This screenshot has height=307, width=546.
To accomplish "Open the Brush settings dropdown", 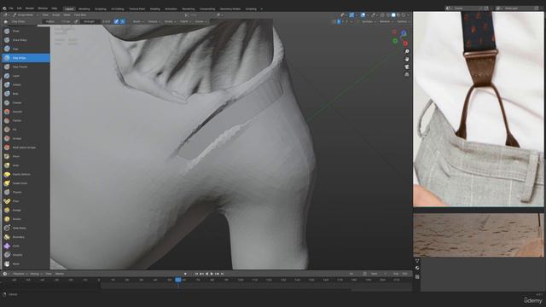I will click(137, 21).
